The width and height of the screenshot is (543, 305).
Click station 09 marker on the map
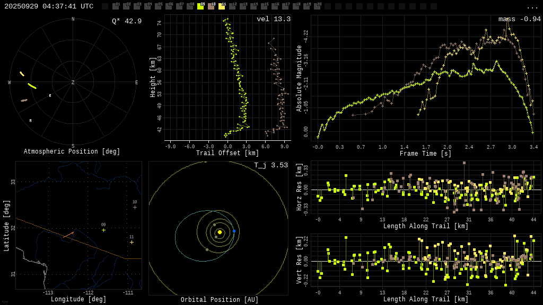point(103,230)
